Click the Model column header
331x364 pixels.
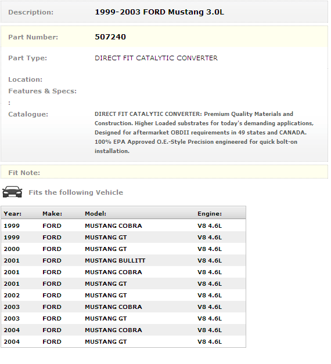click(95, 213)
